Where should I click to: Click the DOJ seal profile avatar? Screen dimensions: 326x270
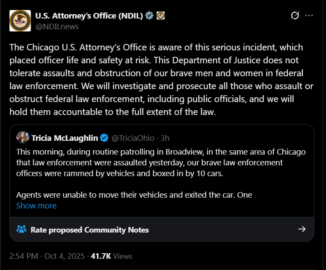[20, 20]
